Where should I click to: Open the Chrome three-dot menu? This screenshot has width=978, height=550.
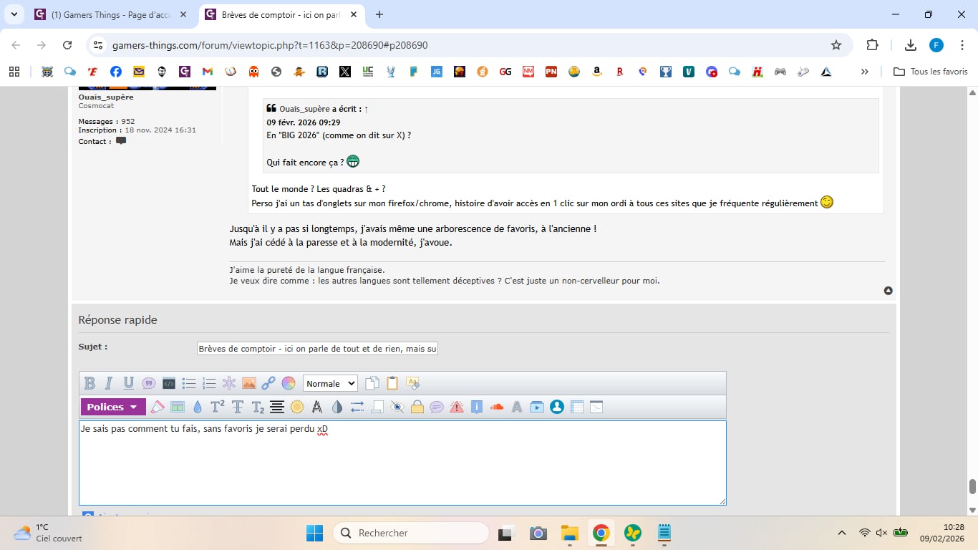pyautogui.click(x=962, y=45)
